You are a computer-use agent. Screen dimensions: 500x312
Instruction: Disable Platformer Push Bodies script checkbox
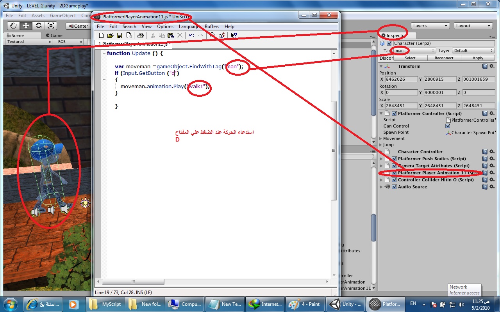point(394,159)
